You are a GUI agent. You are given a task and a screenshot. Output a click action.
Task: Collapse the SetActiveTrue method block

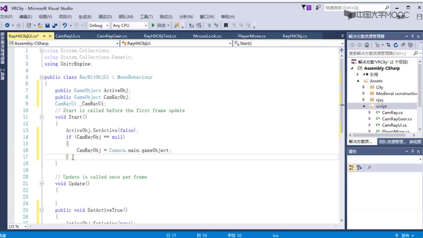pyautogui.click(x=42, y=210)
